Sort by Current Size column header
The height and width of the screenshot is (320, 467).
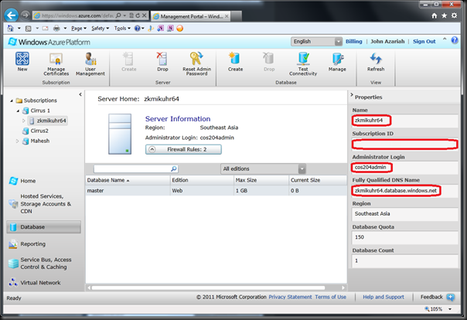(318, 180)
